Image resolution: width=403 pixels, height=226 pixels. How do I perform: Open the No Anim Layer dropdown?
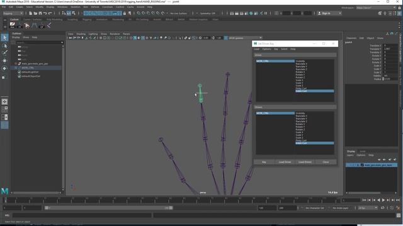click(x=340, y=208)
